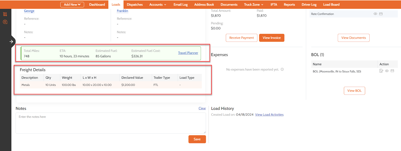Expand the Truck Zone menu

[254, 4]
